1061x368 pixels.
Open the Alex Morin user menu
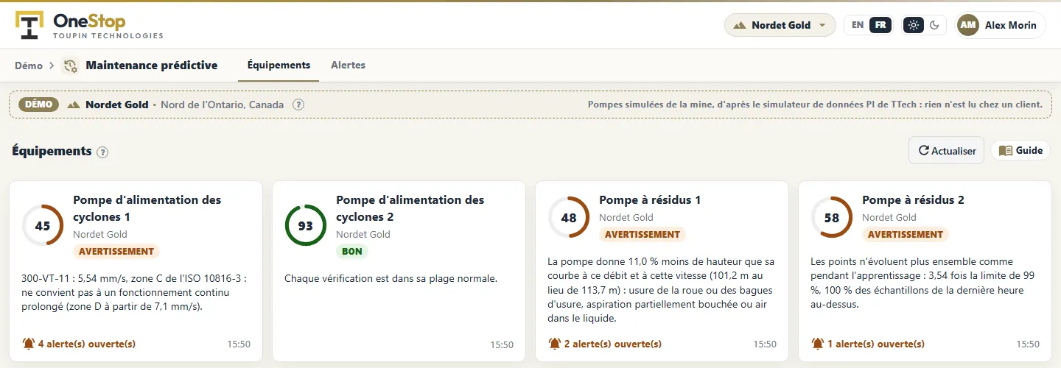[1000, 25]
